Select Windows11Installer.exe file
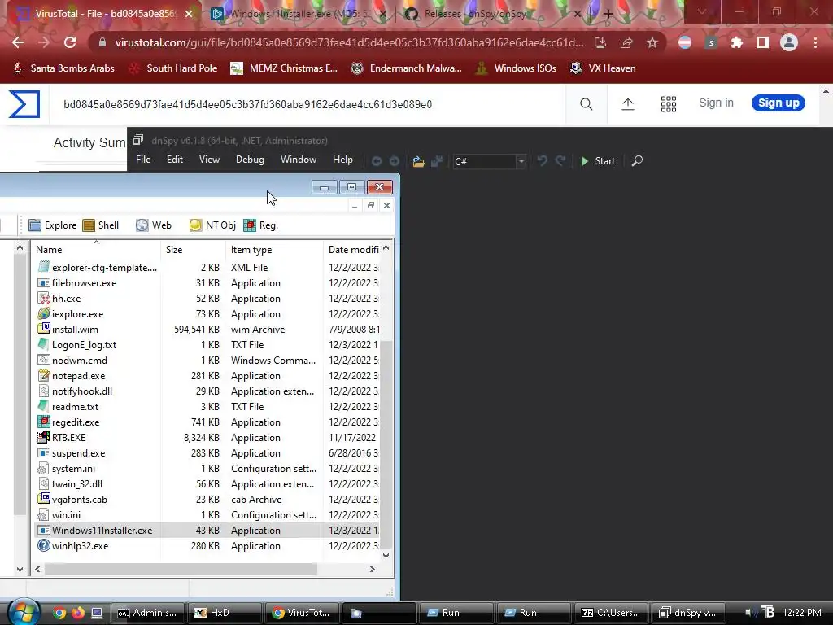833x625 pixels. [102, 531]
